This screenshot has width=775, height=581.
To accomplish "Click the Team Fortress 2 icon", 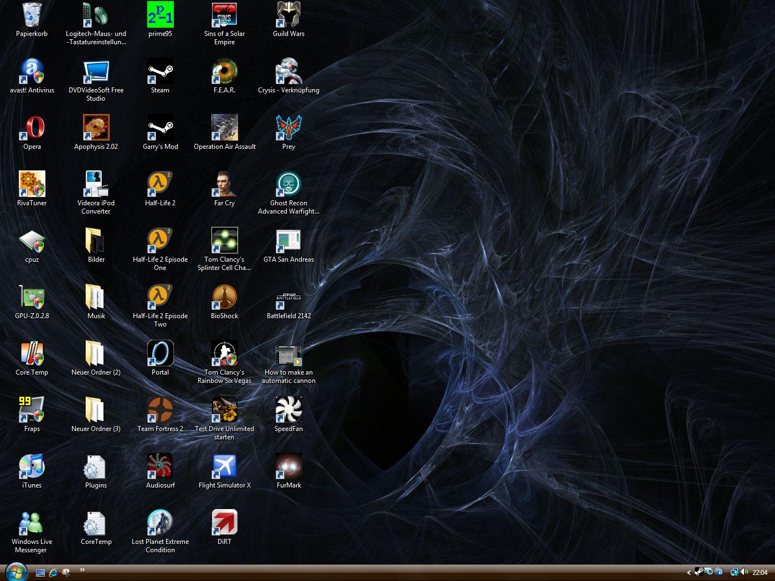I will click(160, 410).
